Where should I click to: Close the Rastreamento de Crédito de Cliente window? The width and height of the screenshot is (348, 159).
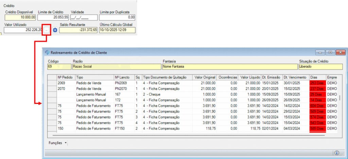[341, 52]
